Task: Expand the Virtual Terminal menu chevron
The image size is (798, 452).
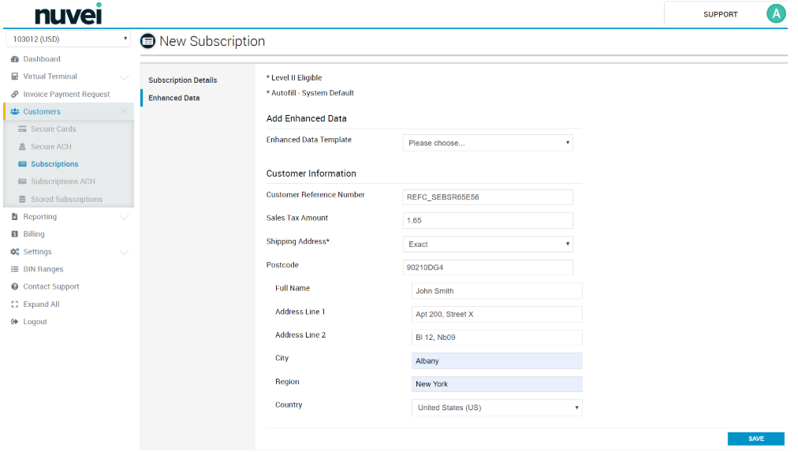Action: pyautogui.click(x=124, y=77)
